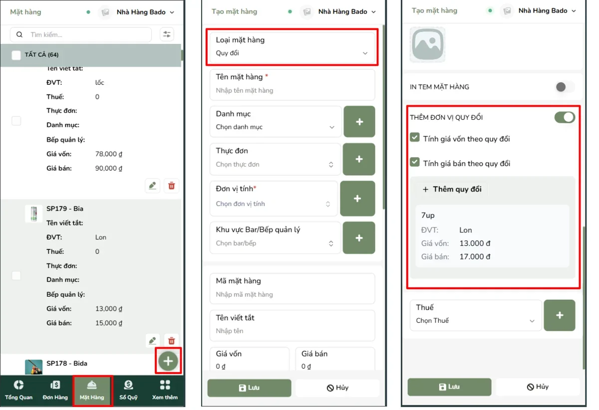The image size is (599, 410).
Task: Edit the SP179 - Bia item
Action: pyautogui.click(x=153, y=341)
